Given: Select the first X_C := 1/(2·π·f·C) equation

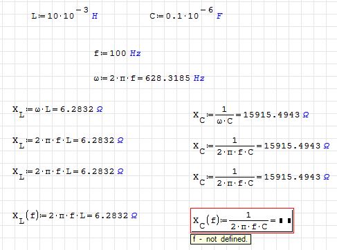Looking at the screenshot, I should coord(262,146).
